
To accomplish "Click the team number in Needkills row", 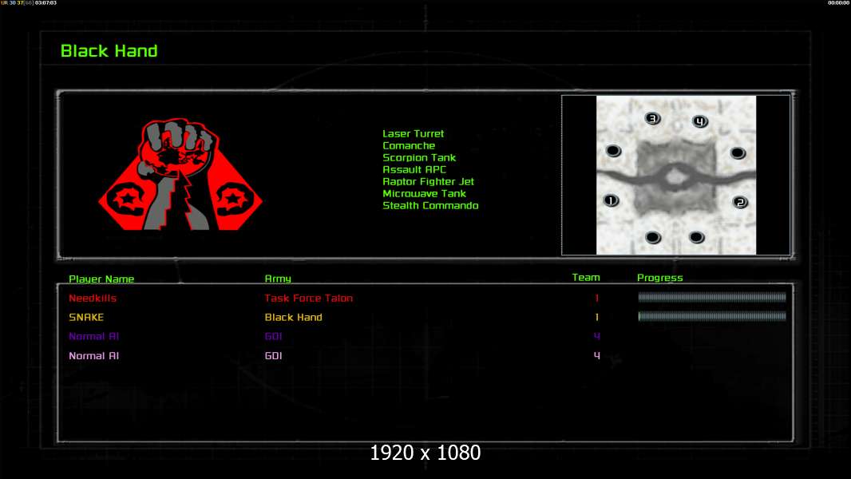I will coord(596,298).
